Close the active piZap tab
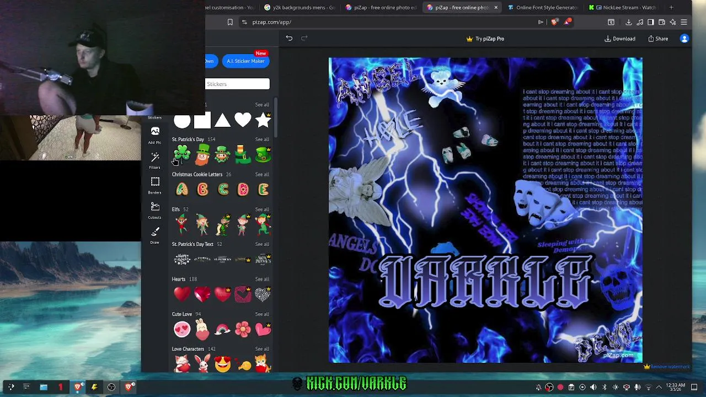Viewport: 706px width, 397px height. (x=496, y=7)
